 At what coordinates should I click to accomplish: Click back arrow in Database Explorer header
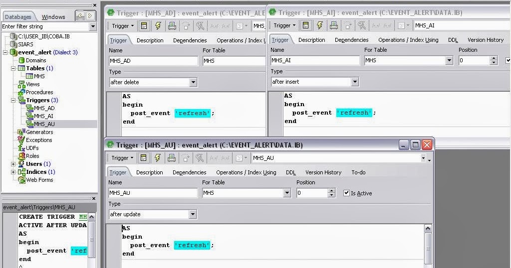pos(80,15)
